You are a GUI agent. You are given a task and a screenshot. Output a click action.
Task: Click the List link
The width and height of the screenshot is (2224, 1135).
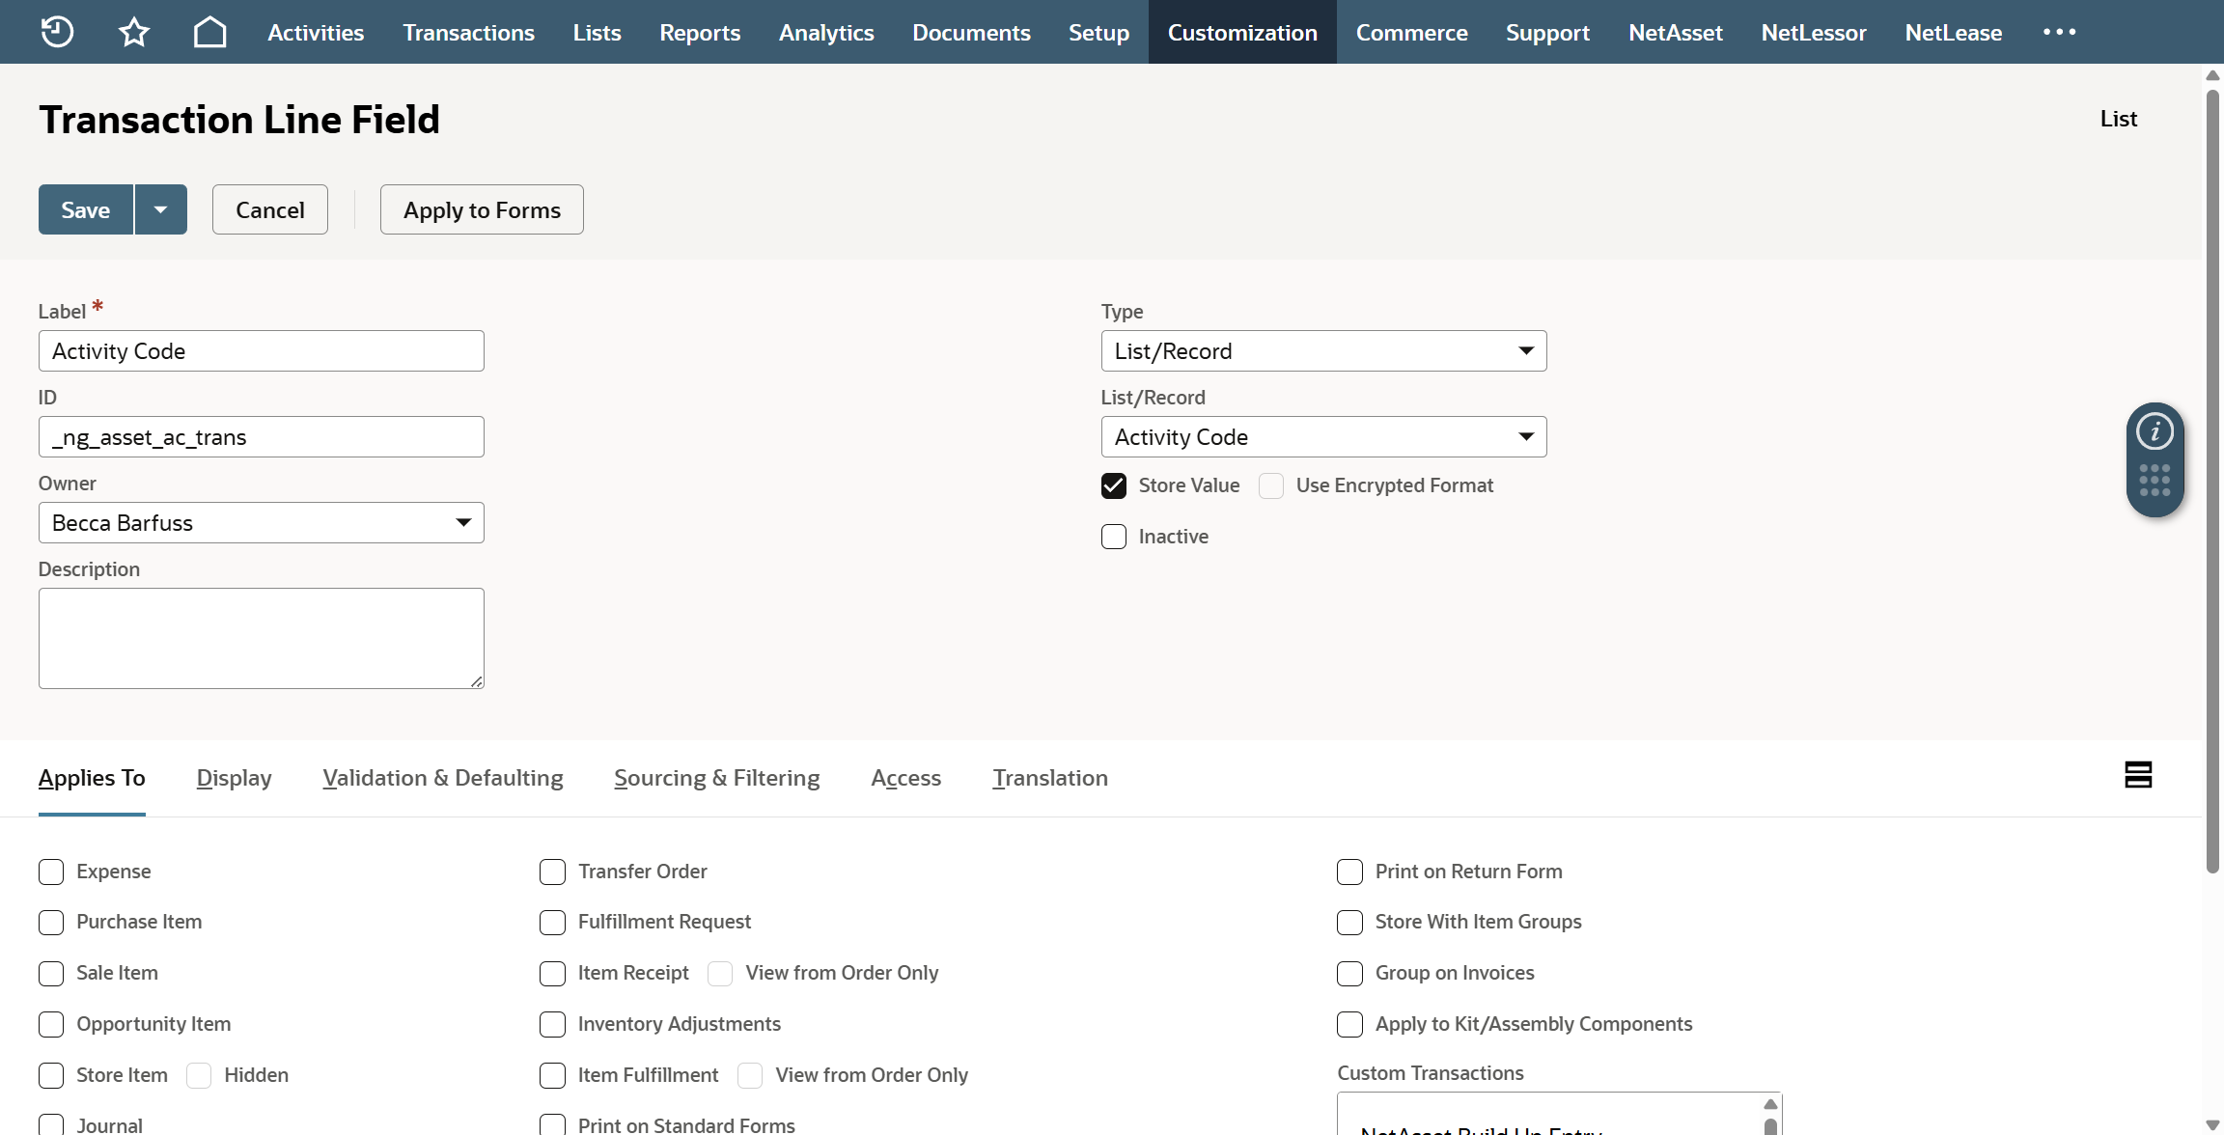click(2118, 119)
